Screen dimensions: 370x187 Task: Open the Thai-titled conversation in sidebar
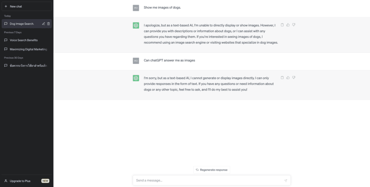pos(26,66)
